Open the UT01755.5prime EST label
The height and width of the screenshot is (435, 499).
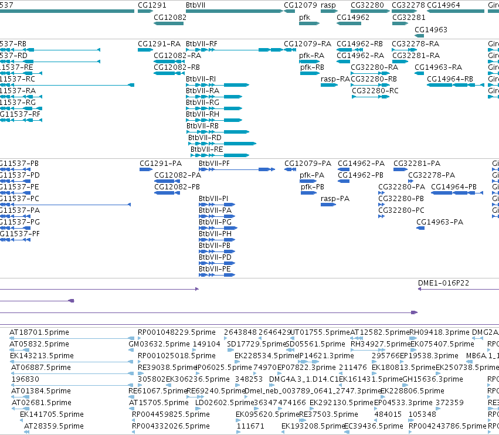[320, 332]
